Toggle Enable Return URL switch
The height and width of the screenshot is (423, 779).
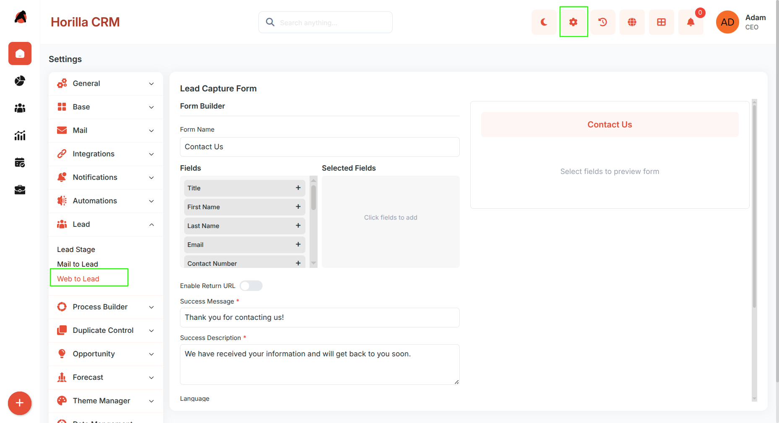point(251,286)
